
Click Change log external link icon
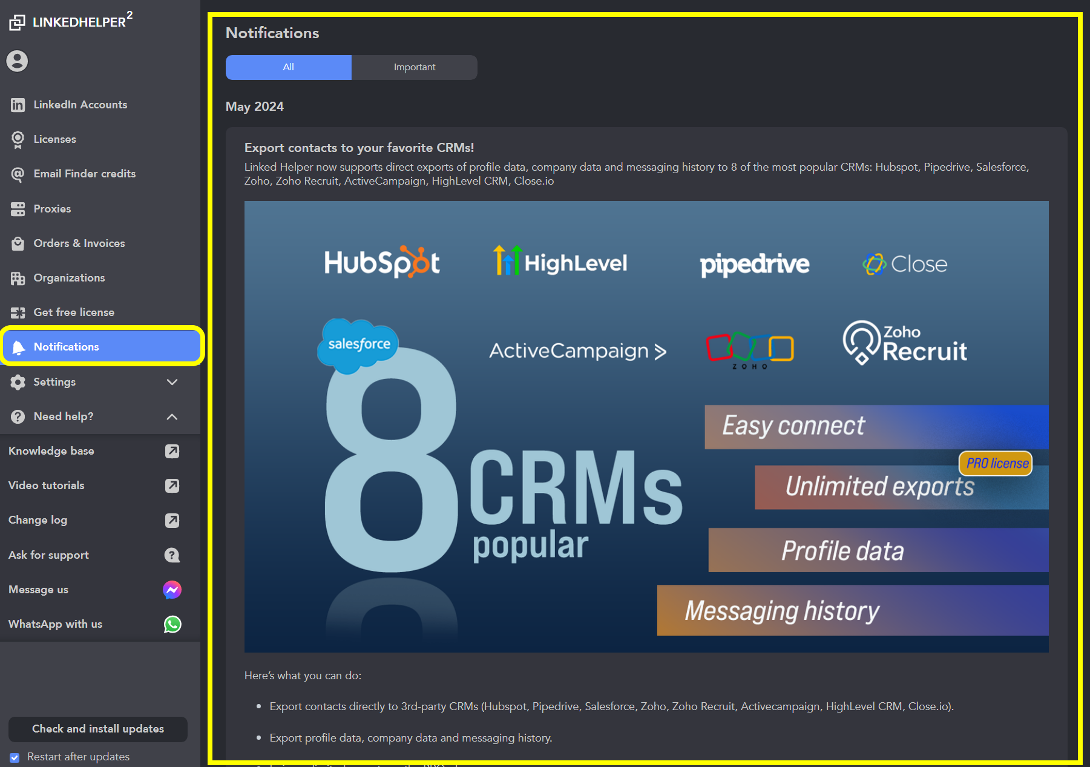tap(172, 521)
